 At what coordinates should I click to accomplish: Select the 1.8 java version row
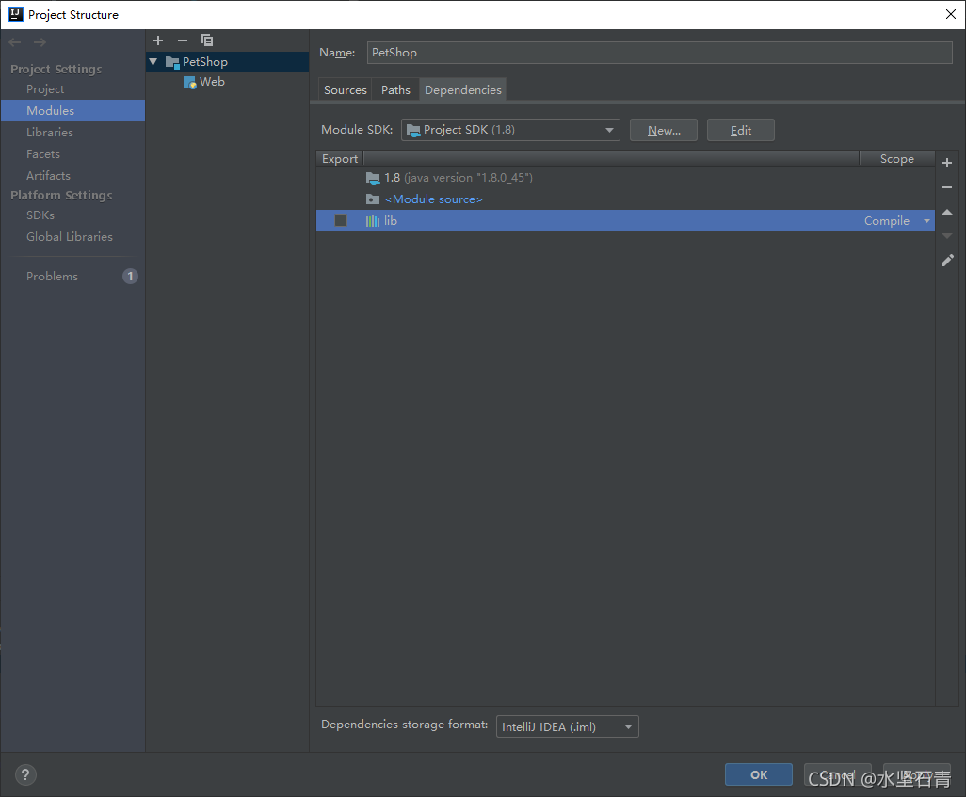(625, 178)
